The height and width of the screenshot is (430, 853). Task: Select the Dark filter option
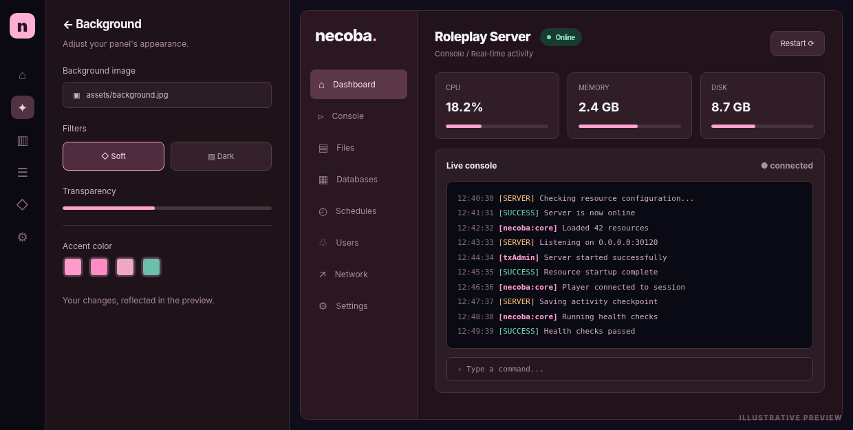[221, 156]
